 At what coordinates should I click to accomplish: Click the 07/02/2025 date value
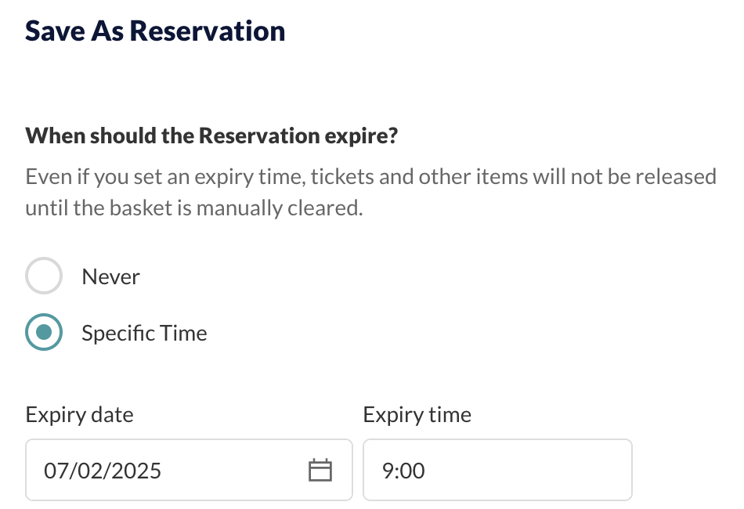coord(103,471)
